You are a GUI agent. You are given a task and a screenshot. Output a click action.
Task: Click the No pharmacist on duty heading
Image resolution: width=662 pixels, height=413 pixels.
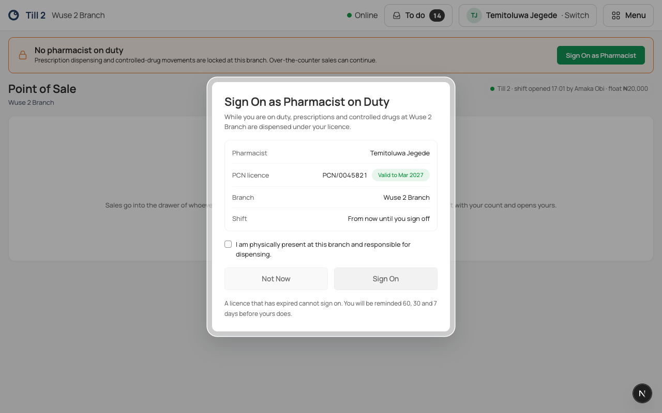click(x=79, y=50)
